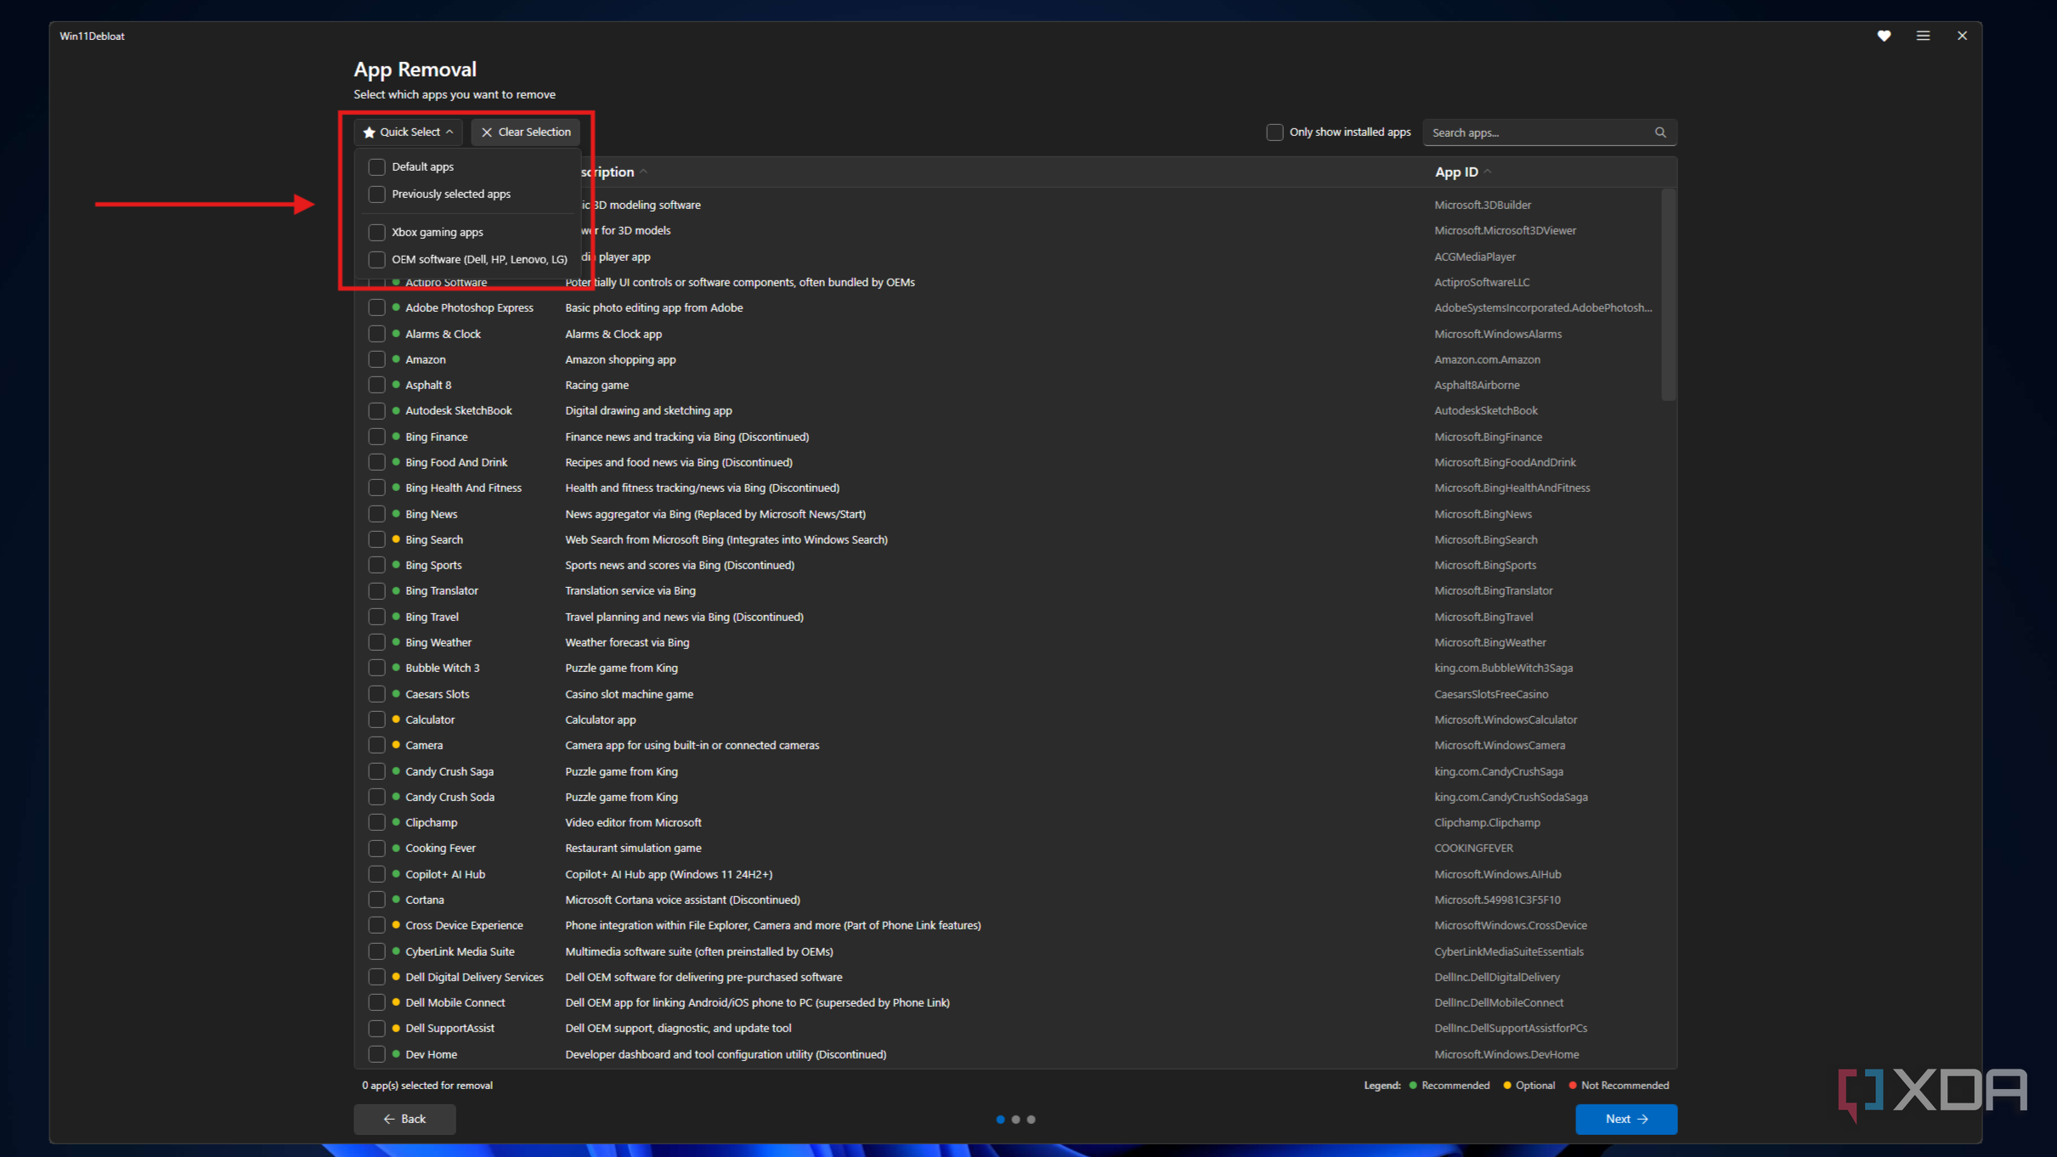The height and width of the screenshot is (1157, 2057).
Task: Click the App ID column header
Action: [x=1456, y=172]
